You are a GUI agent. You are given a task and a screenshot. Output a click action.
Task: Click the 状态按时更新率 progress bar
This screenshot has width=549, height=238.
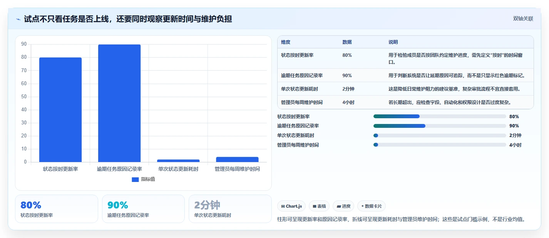[440, 116]
